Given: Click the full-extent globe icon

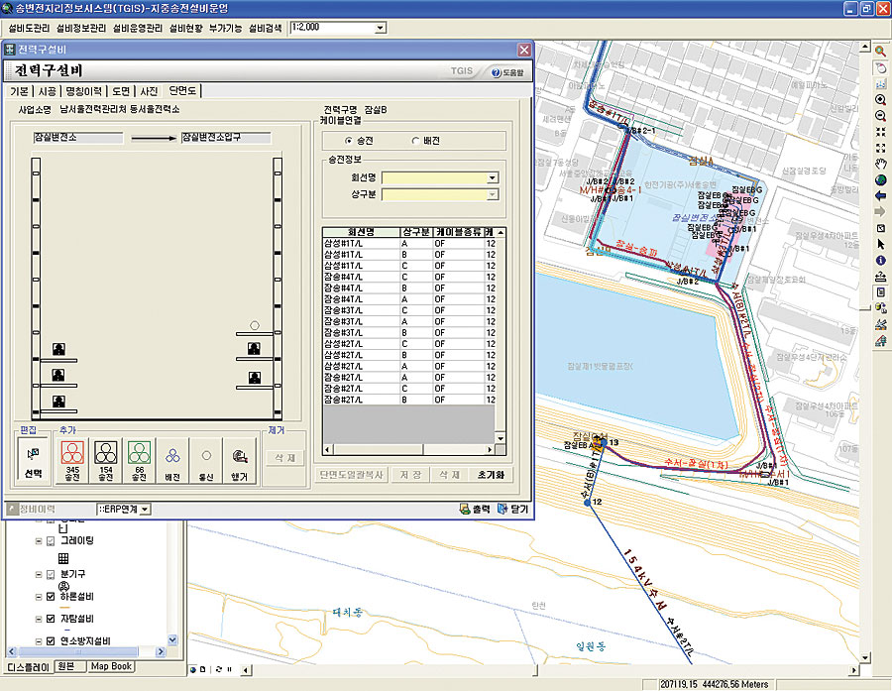Looking at the screenshot, I should tap(881, 180).
